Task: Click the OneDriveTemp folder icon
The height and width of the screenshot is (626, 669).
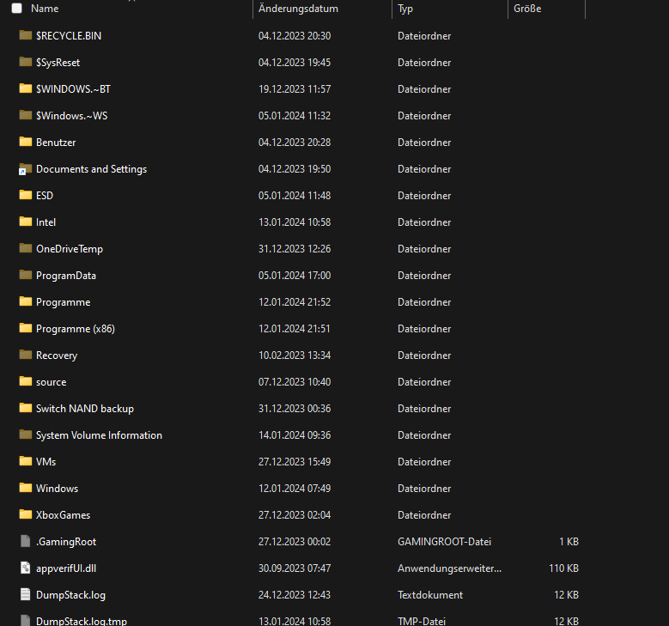Action: [26, 248]
